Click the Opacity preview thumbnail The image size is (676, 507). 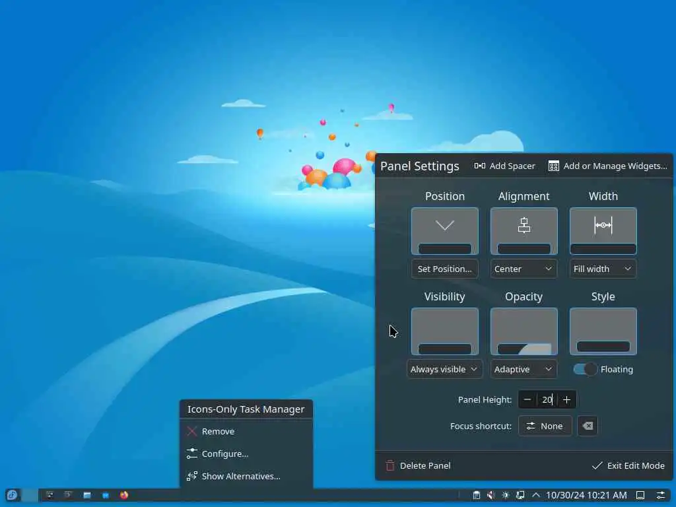click(x=524, y=331)
